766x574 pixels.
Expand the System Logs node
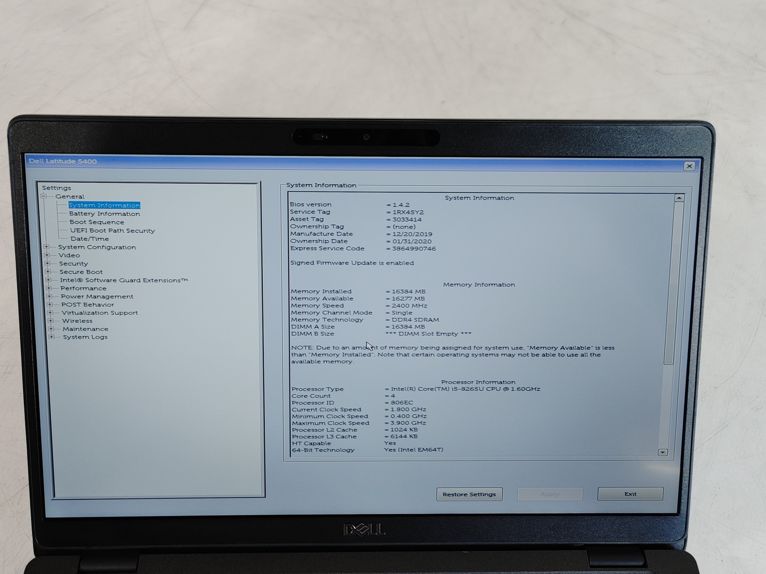pos(52,337)
